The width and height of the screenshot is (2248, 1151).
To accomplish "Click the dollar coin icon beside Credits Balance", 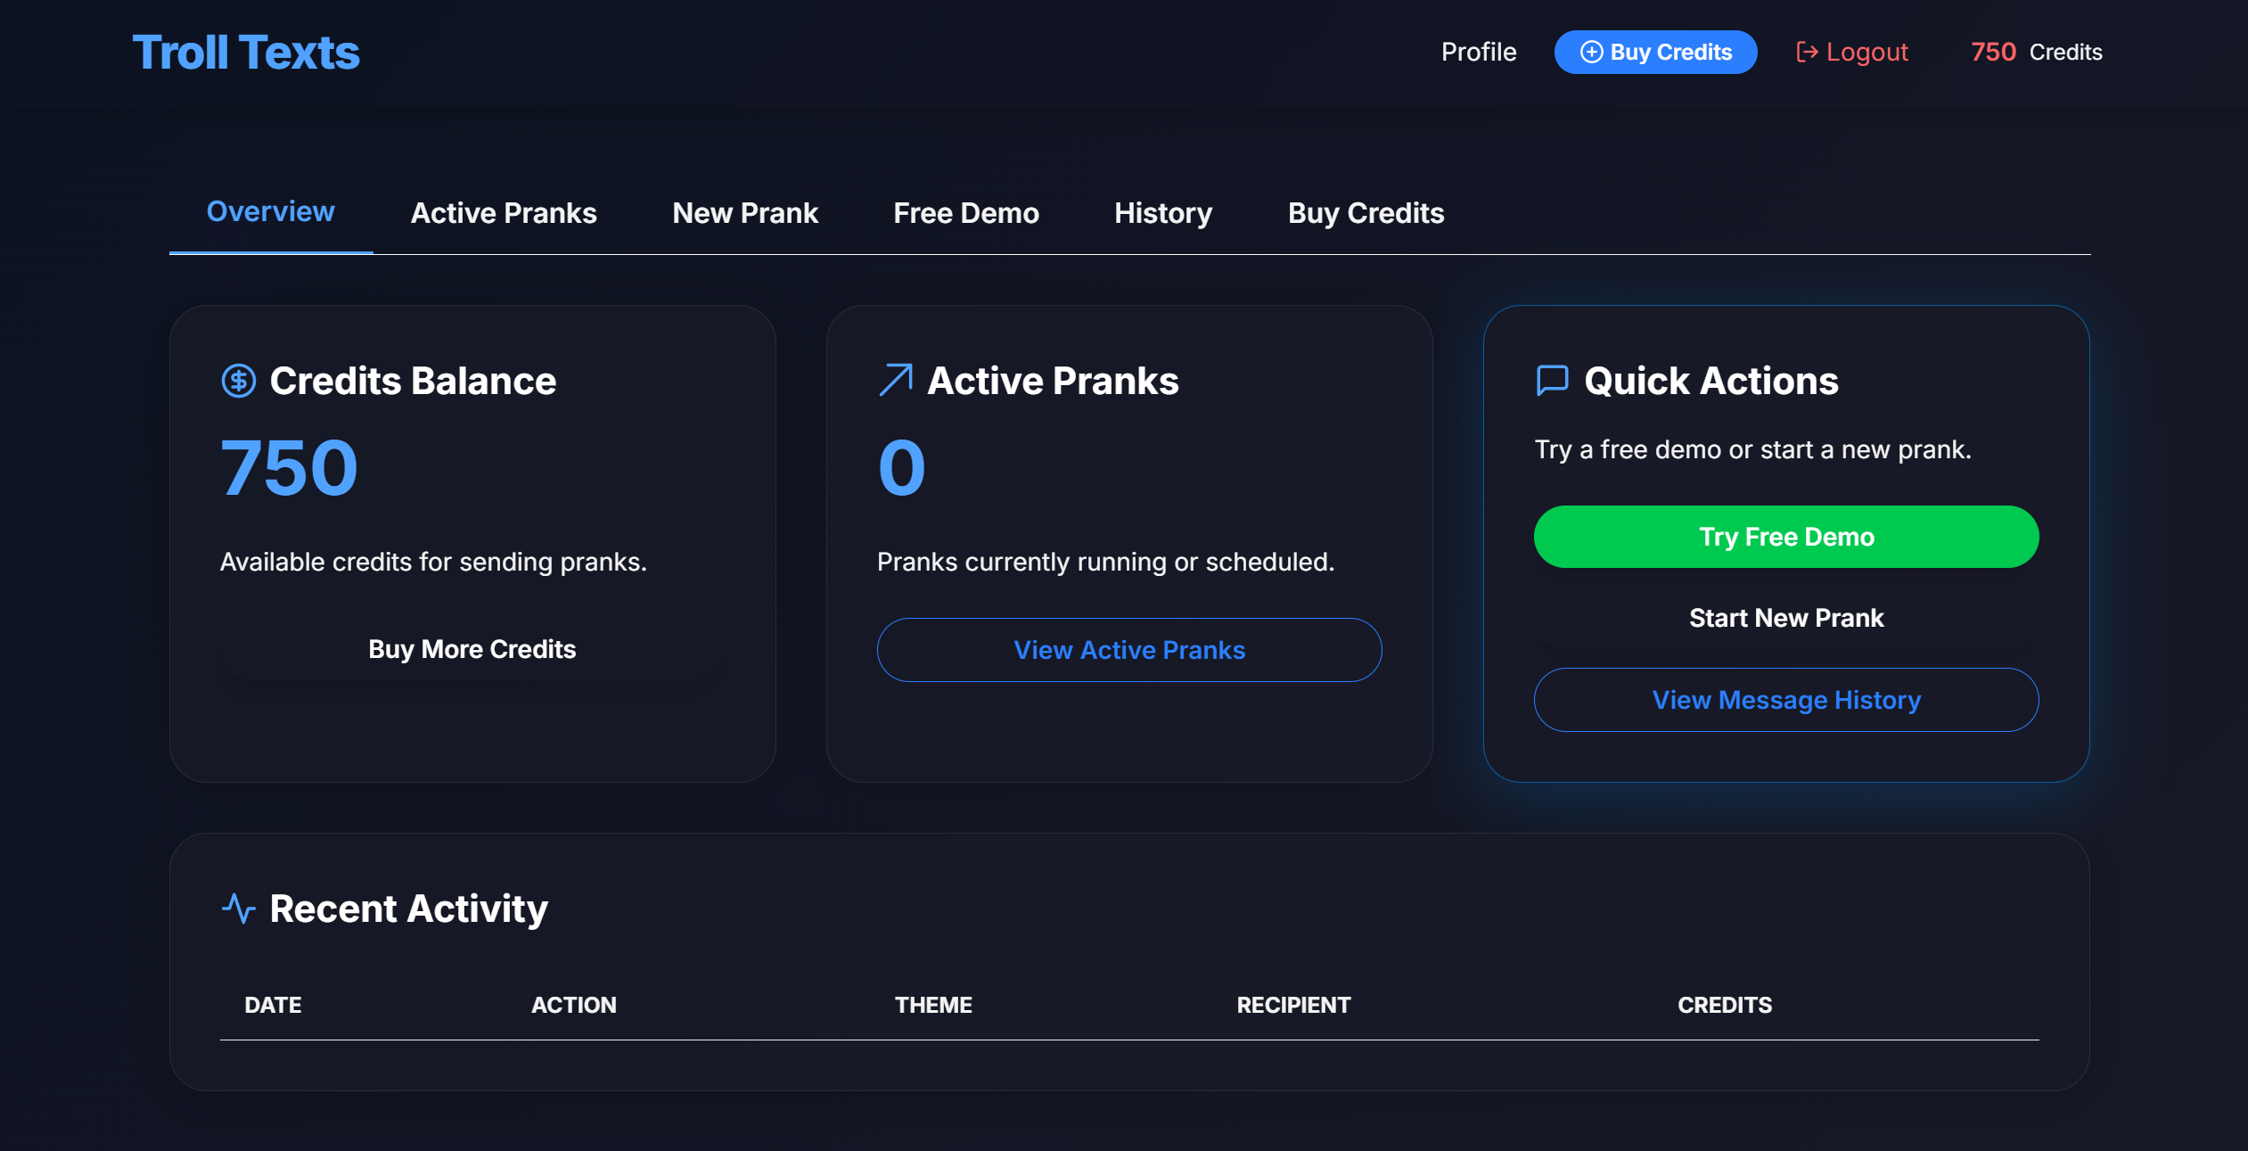I will pos(238,382).
